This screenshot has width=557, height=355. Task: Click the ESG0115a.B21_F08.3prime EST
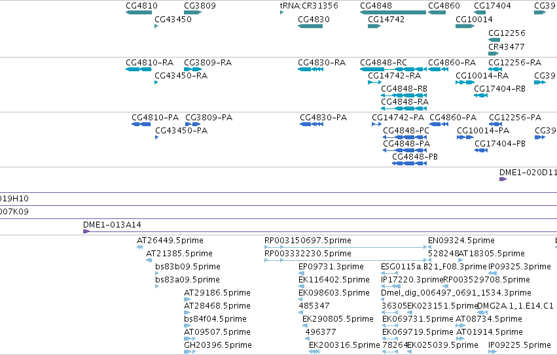coord(389,273)
